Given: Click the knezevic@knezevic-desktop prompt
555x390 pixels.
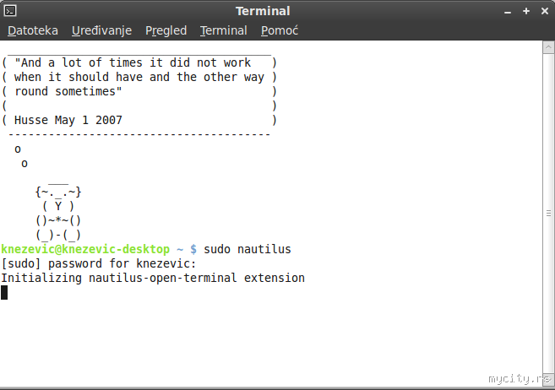Looking at the screenshot, I should click(83, 249).
